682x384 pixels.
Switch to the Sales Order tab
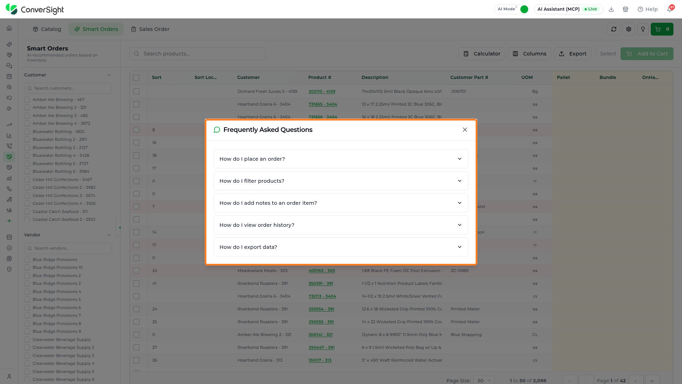(150, 29)
